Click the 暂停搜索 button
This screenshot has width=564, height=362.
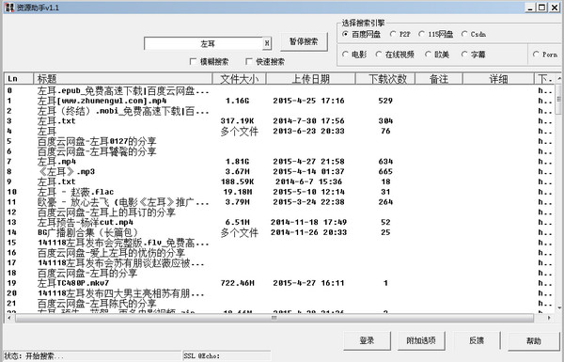[304, 41]
